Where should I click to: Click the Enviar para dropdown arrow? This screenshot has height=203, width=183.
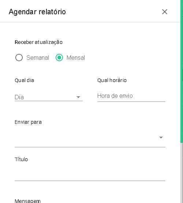161,137
